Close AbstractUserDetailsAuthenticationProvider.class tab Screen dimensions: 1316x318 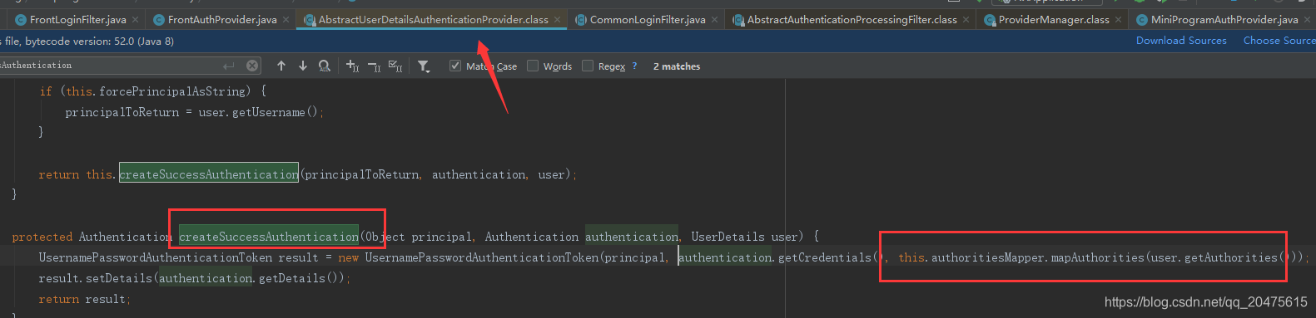click(x=558, y=19)
